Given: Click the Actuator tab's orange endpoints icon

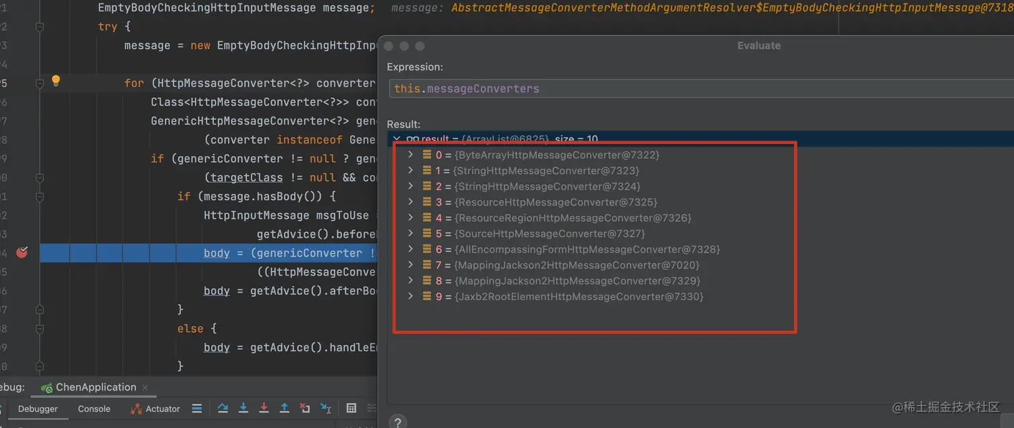Looking at the screenshot, I should point(136,409).
